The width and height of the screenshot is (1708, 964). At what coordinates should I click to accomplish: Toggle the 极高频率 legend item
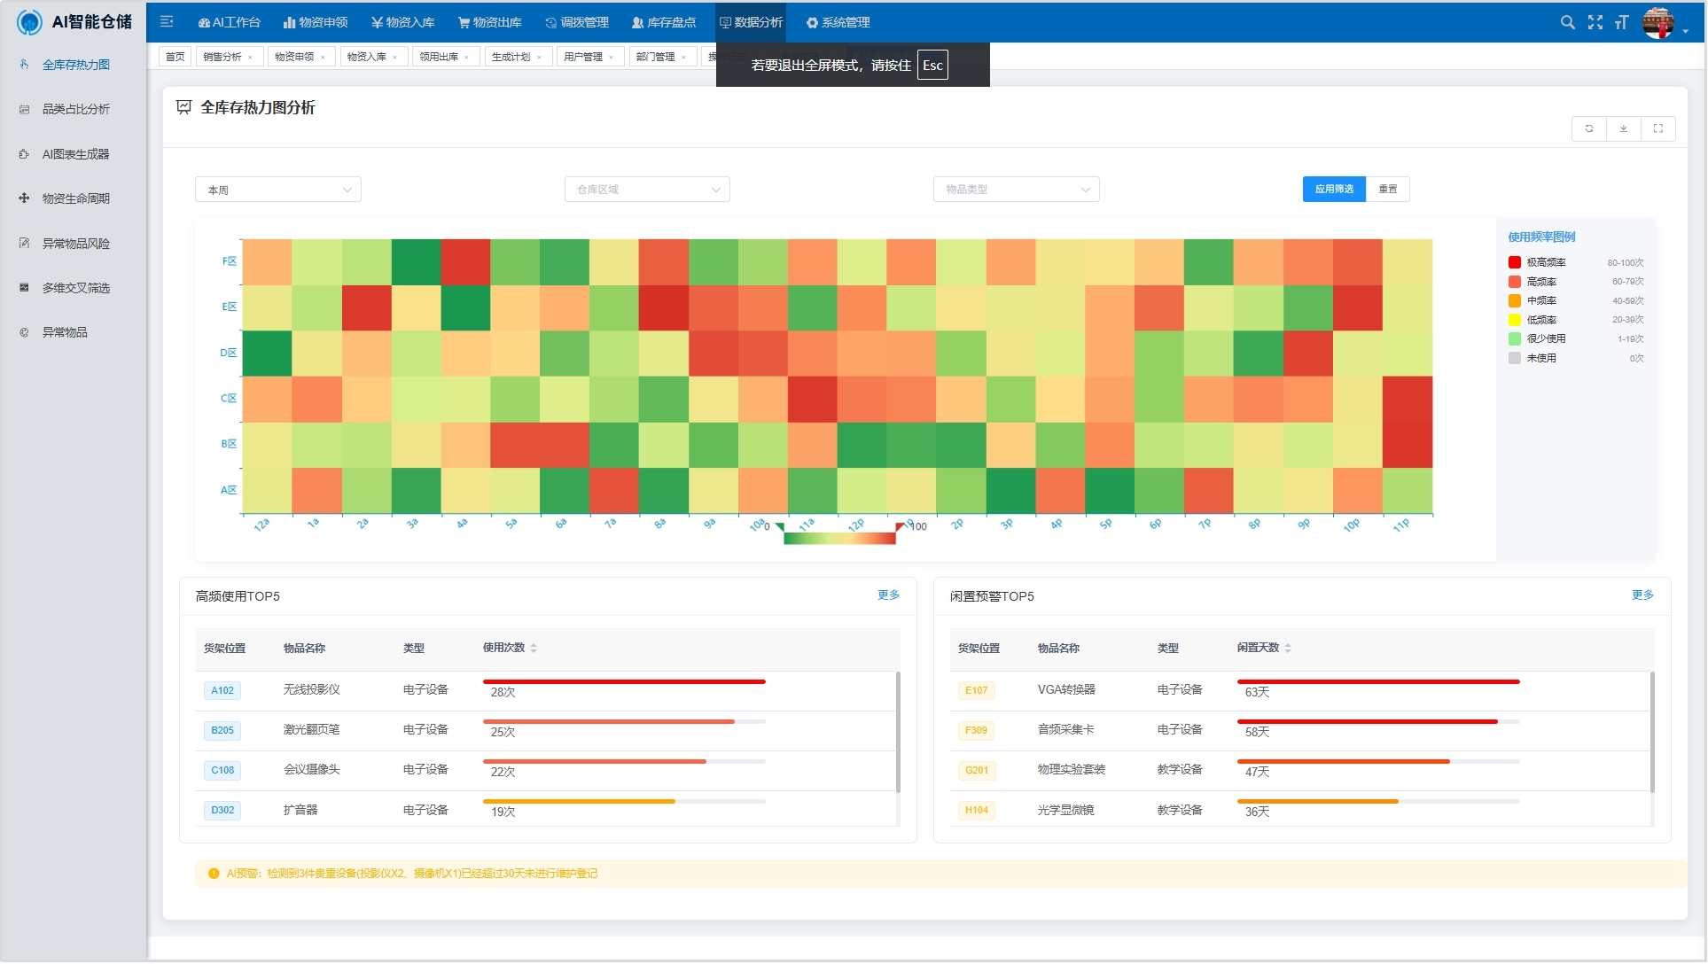point(1546,263)
